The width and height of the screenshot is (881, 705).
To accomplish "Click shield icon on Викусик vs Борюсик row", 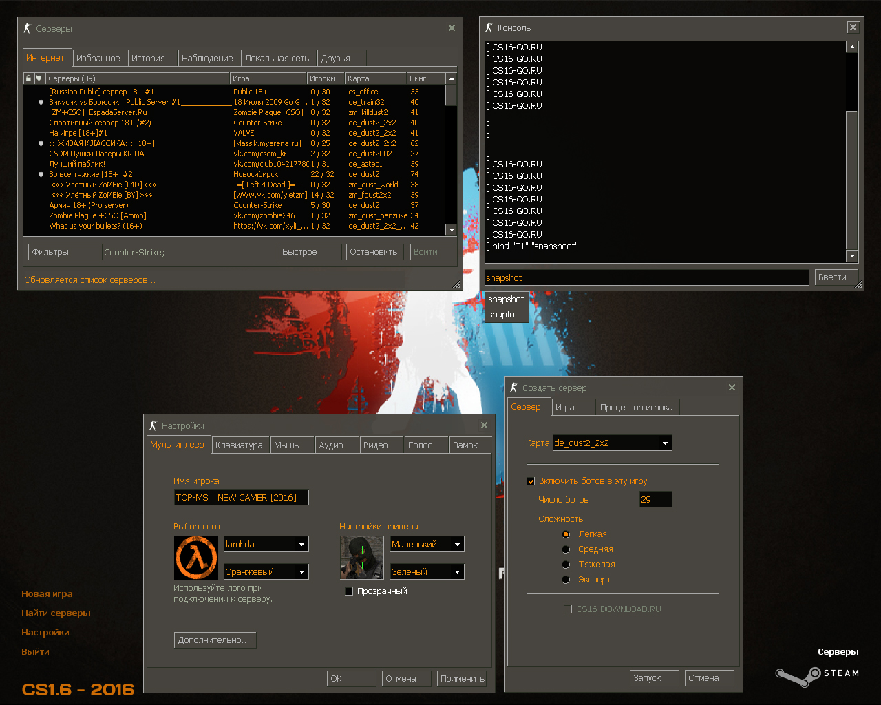I will click(x=41, y=102).
